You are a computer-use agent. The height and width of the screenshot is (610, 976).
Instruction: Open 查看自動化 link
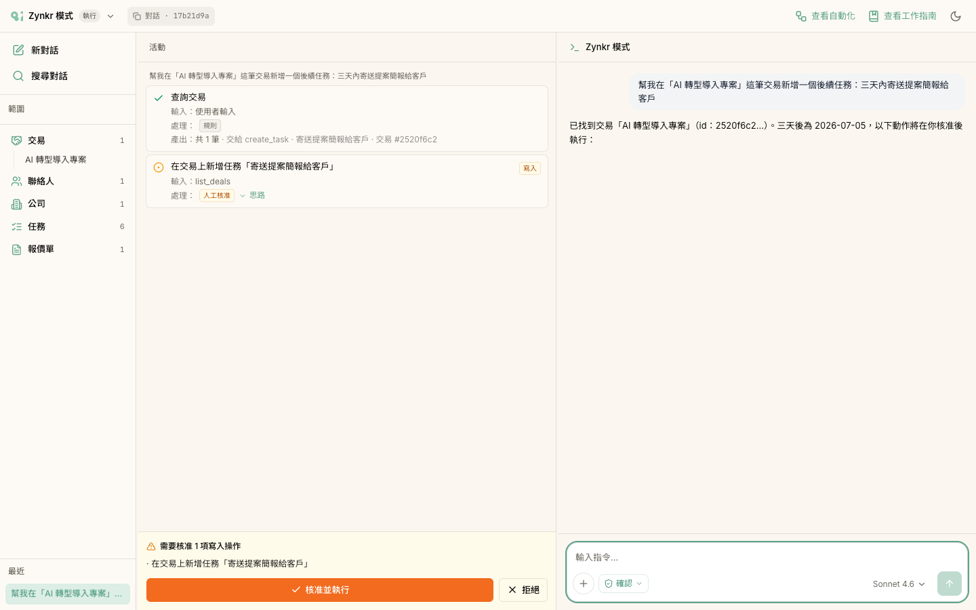pyautogui.click(x=825, y=16)
